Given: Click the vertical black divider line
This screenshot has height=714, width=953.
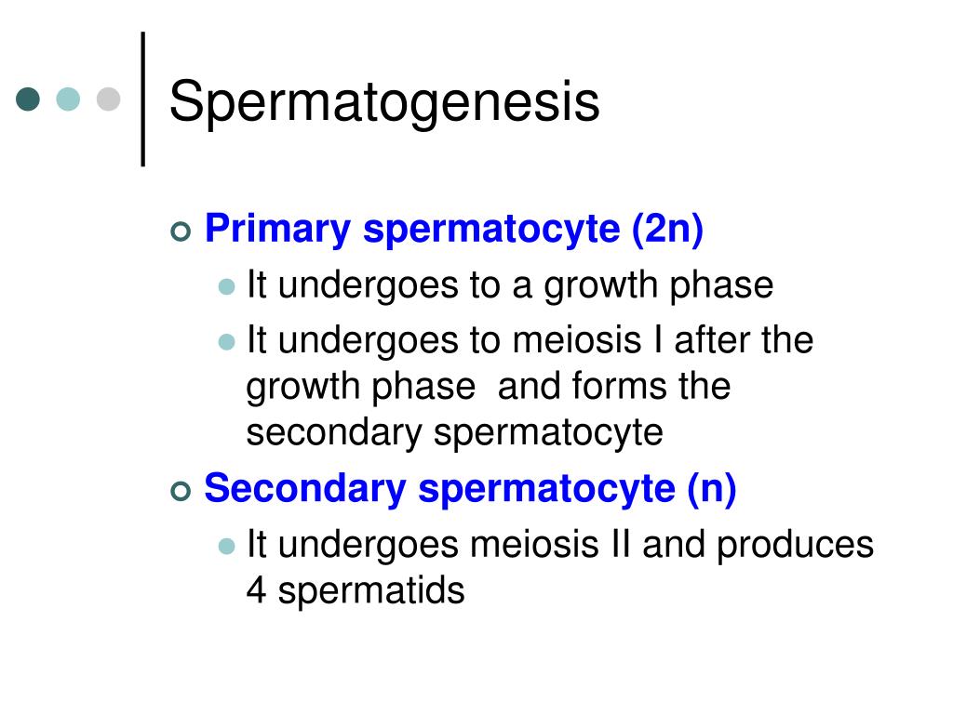Looking at the screenshot, I should [x=143, y=99].
